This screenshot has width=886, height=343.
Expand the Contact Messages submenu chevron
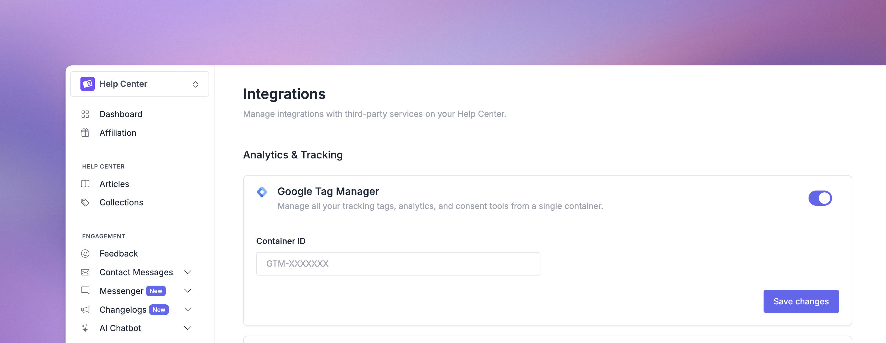pyautogui.click(x=188, y=272)
